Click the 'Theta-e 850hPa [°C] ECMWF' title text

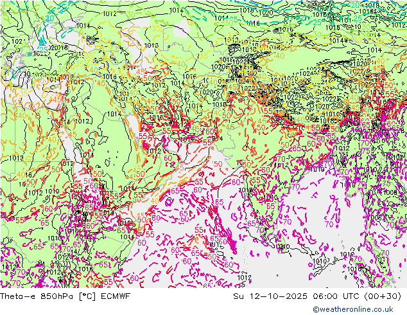(x=65, y=296)
